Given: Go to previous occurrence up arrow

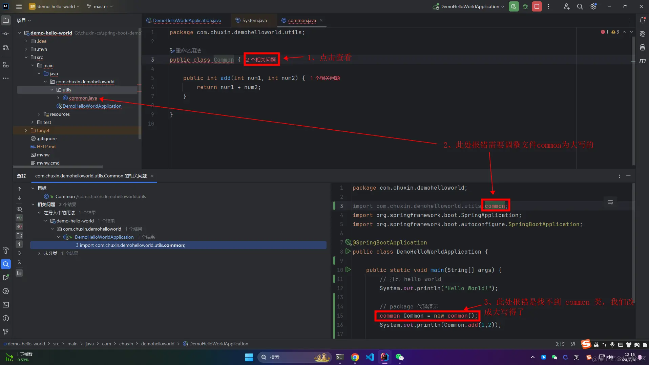Looking at the screenshot, I should [x=19, y=189].
